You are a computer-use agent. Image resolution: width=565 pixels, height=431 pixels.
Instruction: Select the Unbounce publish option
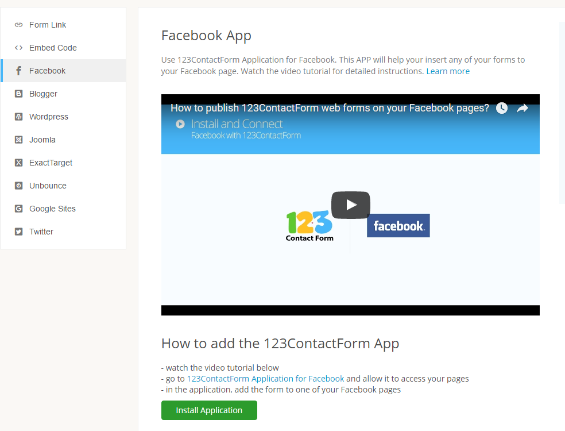63,186
